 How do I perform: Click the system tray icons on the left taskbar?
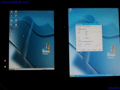[46, 69]
